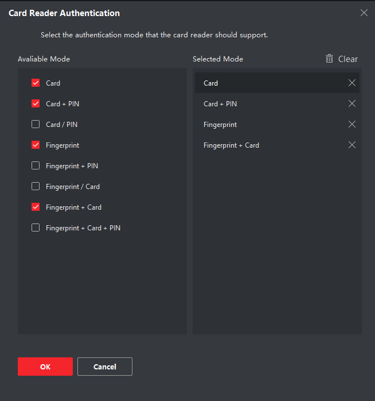Enable the Card / PIN checkbox
This screenshot has width=375, height=401.
(36, 124)
